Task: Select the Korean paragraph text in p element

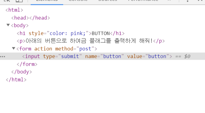Action: point(89,41)
